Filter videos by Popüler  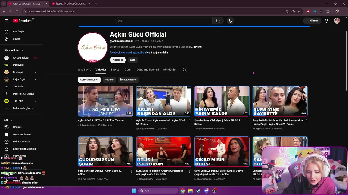(x=109, y=80)
